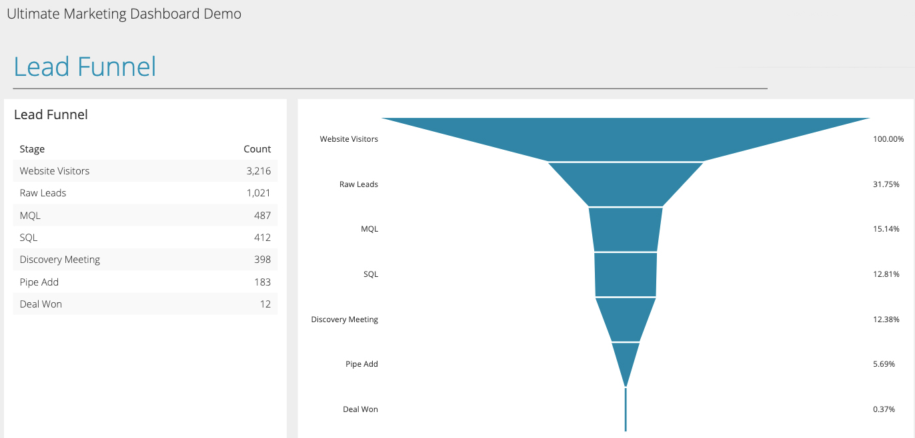Click the Pipe Add funnel chart label
Image resolution: width=915 pixels, height=438 pixels.
[362, 364]
